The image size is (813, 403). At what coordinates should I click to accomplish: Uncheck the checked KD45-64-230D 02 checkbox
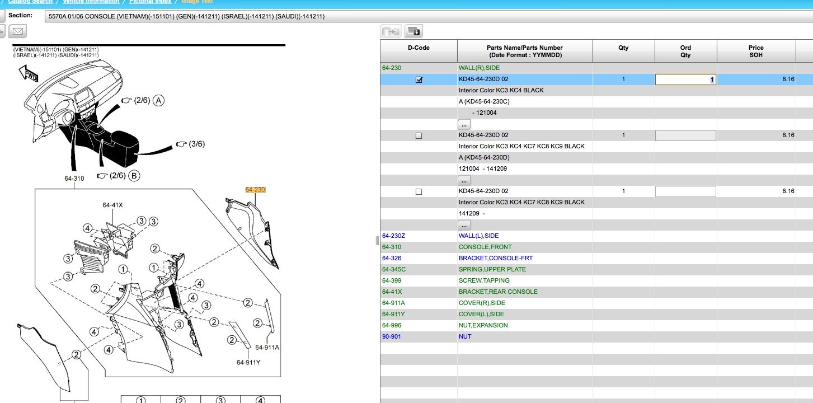click(419, 80)
